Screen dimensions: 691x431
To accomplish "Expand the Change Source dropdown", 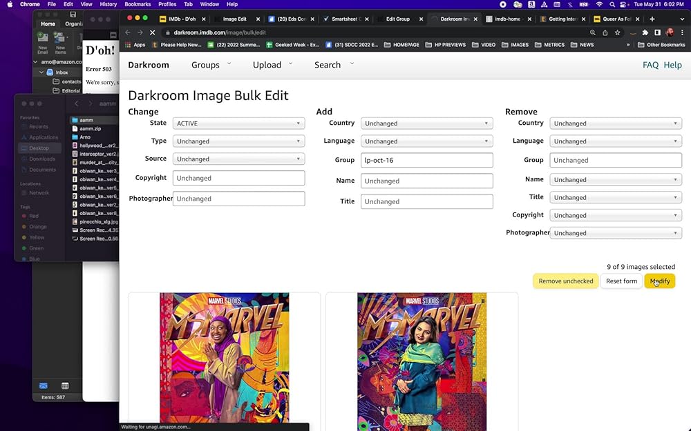I will tap(238, 159).
